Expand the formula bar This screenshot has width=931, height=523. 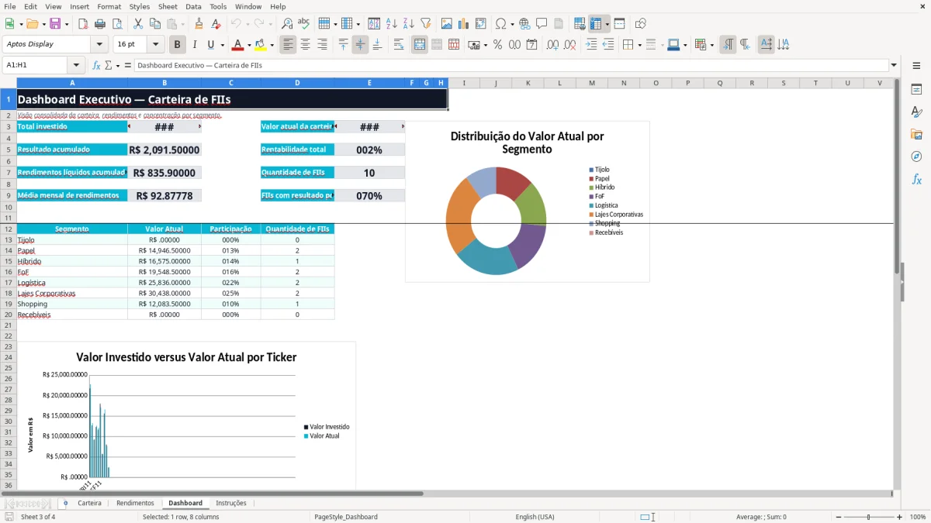click(x=894, y=65)
